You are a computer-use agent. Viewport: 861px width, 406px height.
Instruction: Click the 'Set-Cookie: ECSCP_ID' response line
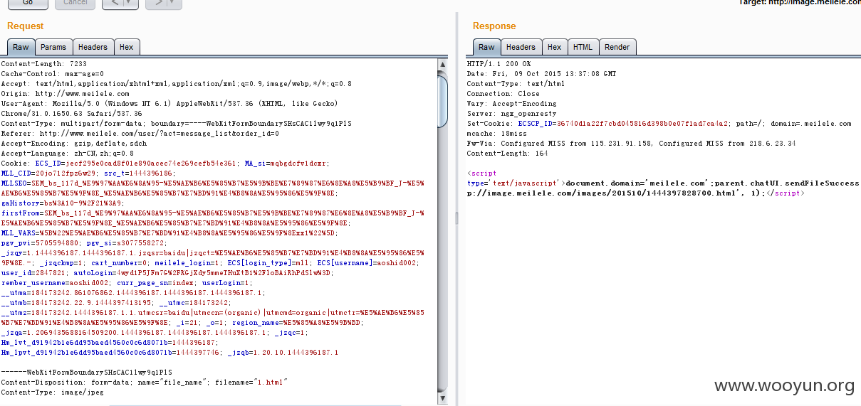click(659, 124)
